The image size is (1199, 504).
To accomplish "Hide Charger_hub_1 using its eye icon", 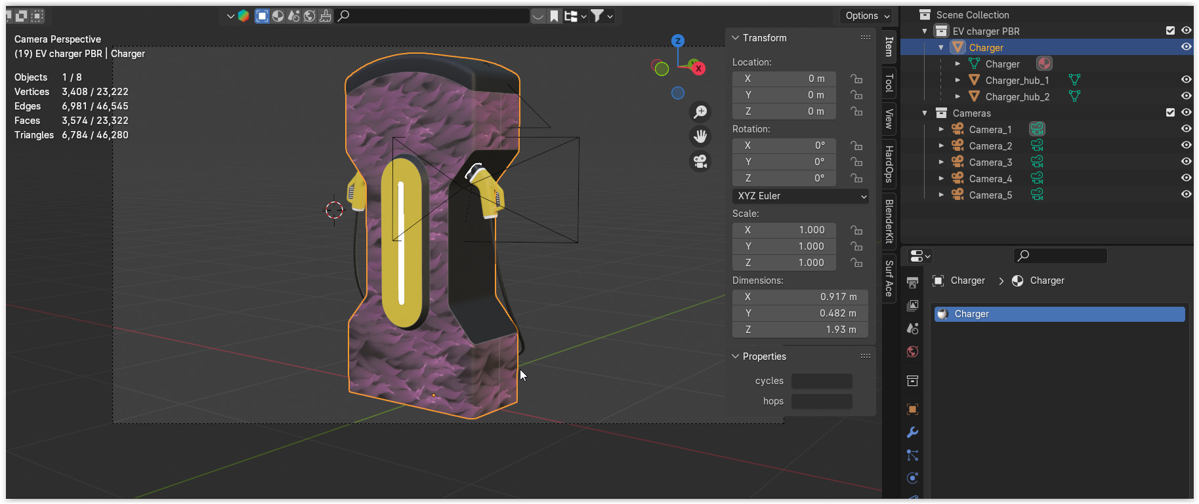I will [x=1187, y=80].
